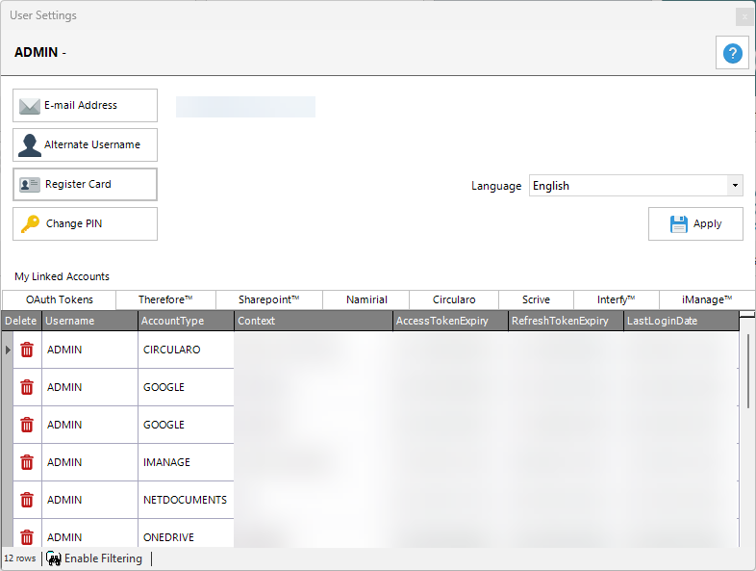Apply the user settings changes
This screenshot has height=571, width=756.
click(x=695, y=223)
